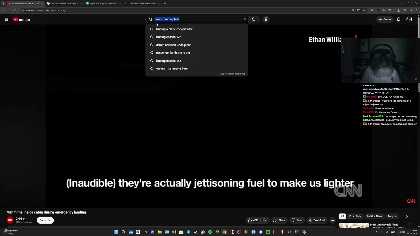Open options for 'Most Unbelievable Plane' video
This screenshot has height=236, width=420.
point(409,225)
